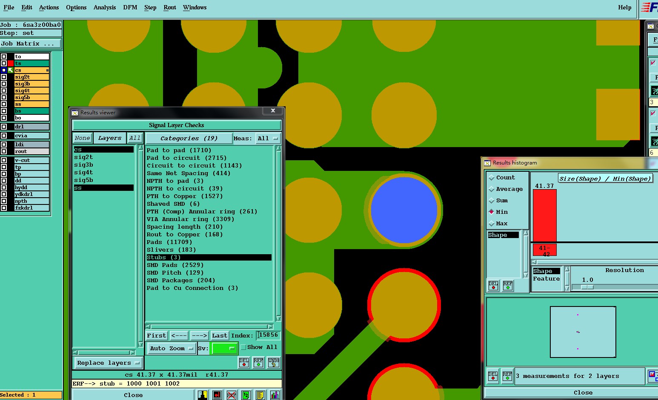
Task: Click the Results viewer horizontal scrollbar
Action: (x=209, y=327)
